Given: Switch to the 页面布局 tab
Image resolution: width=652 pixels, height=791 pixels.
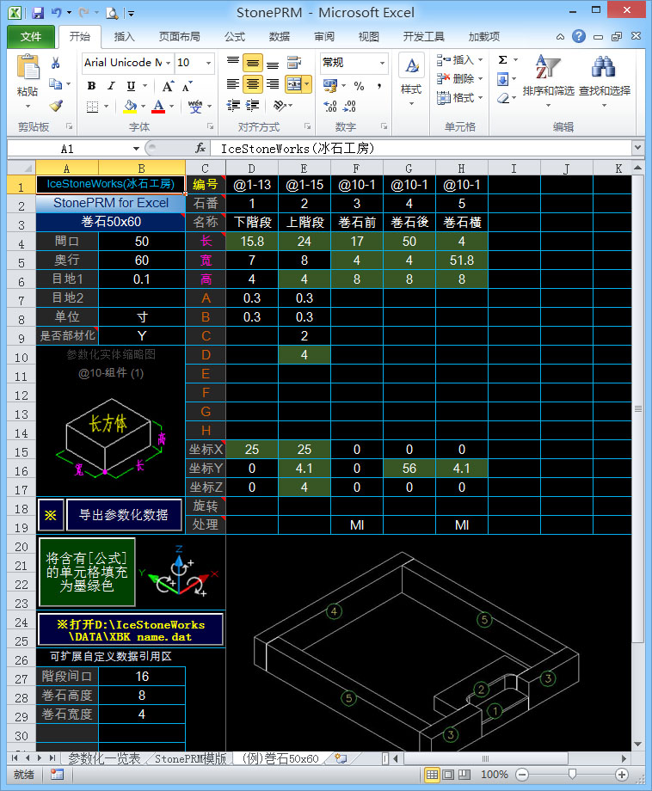Looking at the screenshot, I should 180,37.
